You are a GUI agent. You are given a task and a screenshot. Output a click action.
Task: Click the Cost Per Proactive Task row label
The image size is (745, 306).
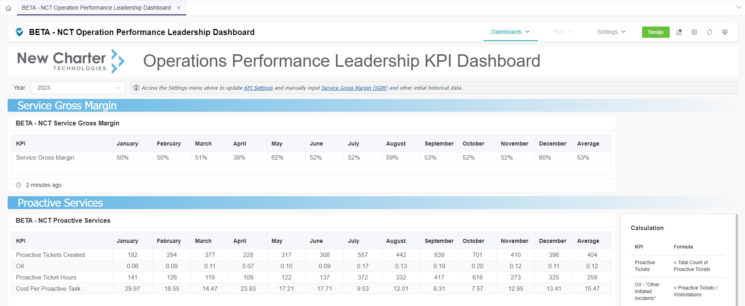[x=48, y=289]
